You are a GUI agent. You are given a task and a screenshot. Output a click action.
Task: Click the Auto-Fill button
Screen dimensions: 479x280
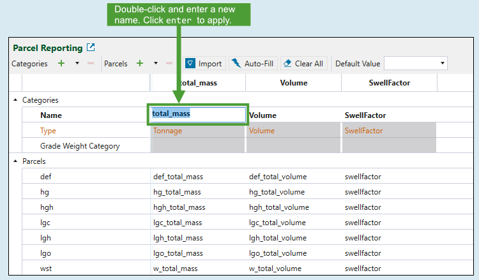(x=253, y=63)
